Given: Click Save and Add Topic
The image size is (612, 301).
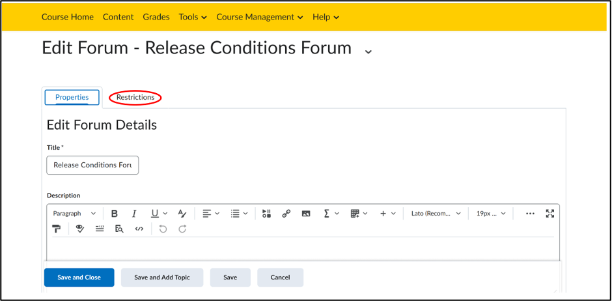Looking at the screenshot, I should [162, 278].
